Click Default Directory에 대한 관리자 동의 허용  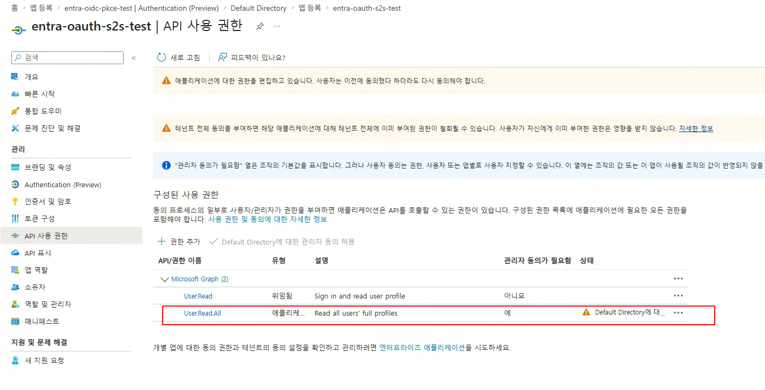pyautogui.click(x=282, y=242)
